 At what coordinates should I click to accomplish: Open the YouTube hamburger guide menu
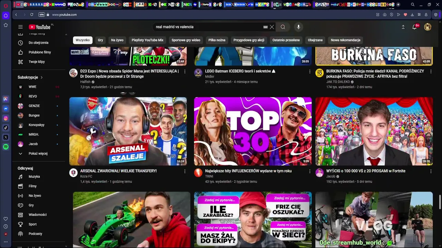(20, 27)
